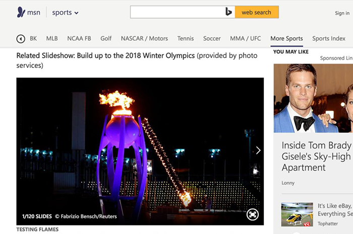Open the Tennis section
The width and height of the screenshot is (353, 234).
186,39
